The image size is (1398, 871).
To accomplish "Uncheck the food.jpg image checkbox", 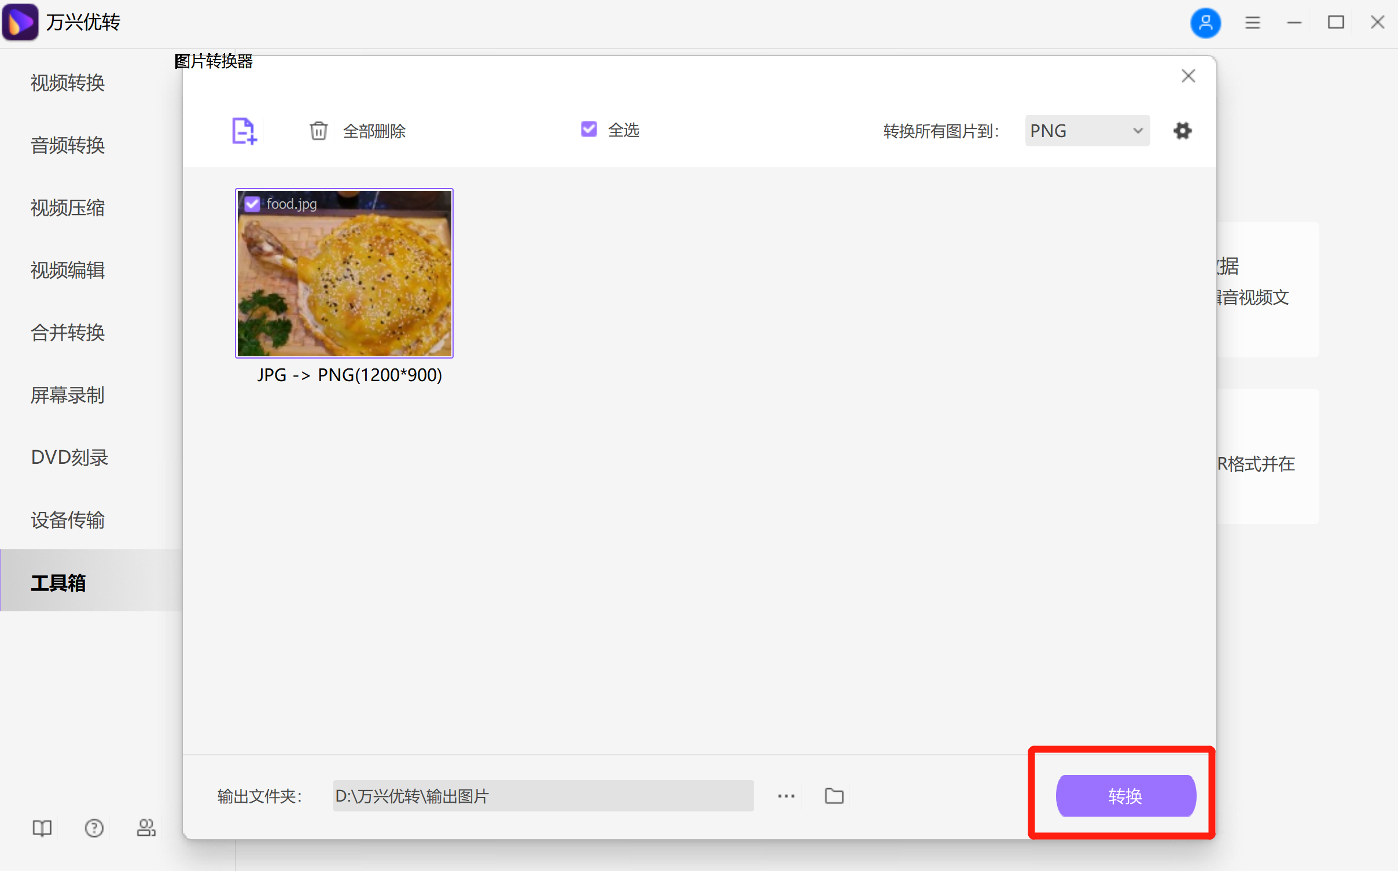I will pos(252,204).
